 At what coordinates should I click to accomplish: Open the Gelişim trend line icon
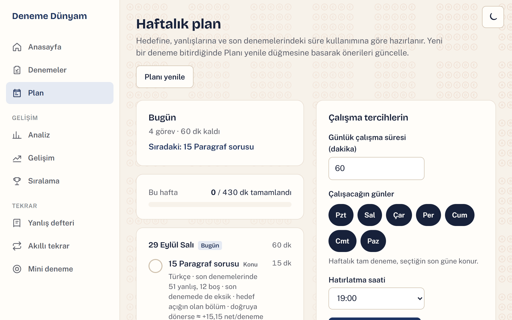(x=17, y=158)
